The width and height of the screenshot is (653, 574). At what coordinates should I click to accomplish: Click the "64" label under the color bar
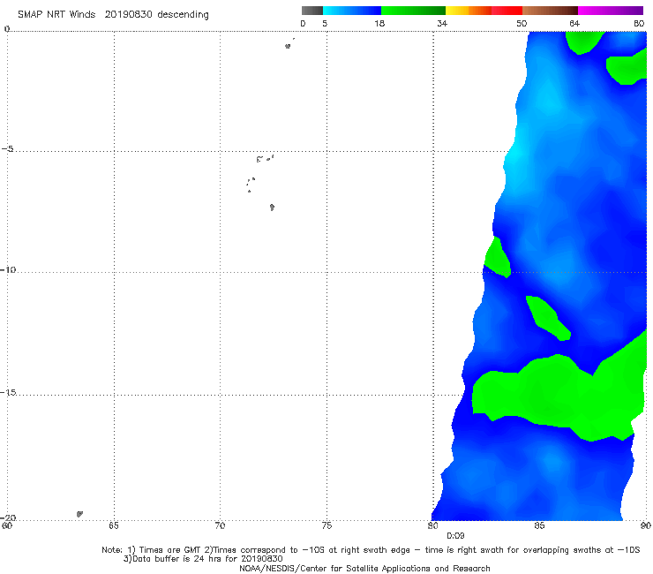[574, 23]
